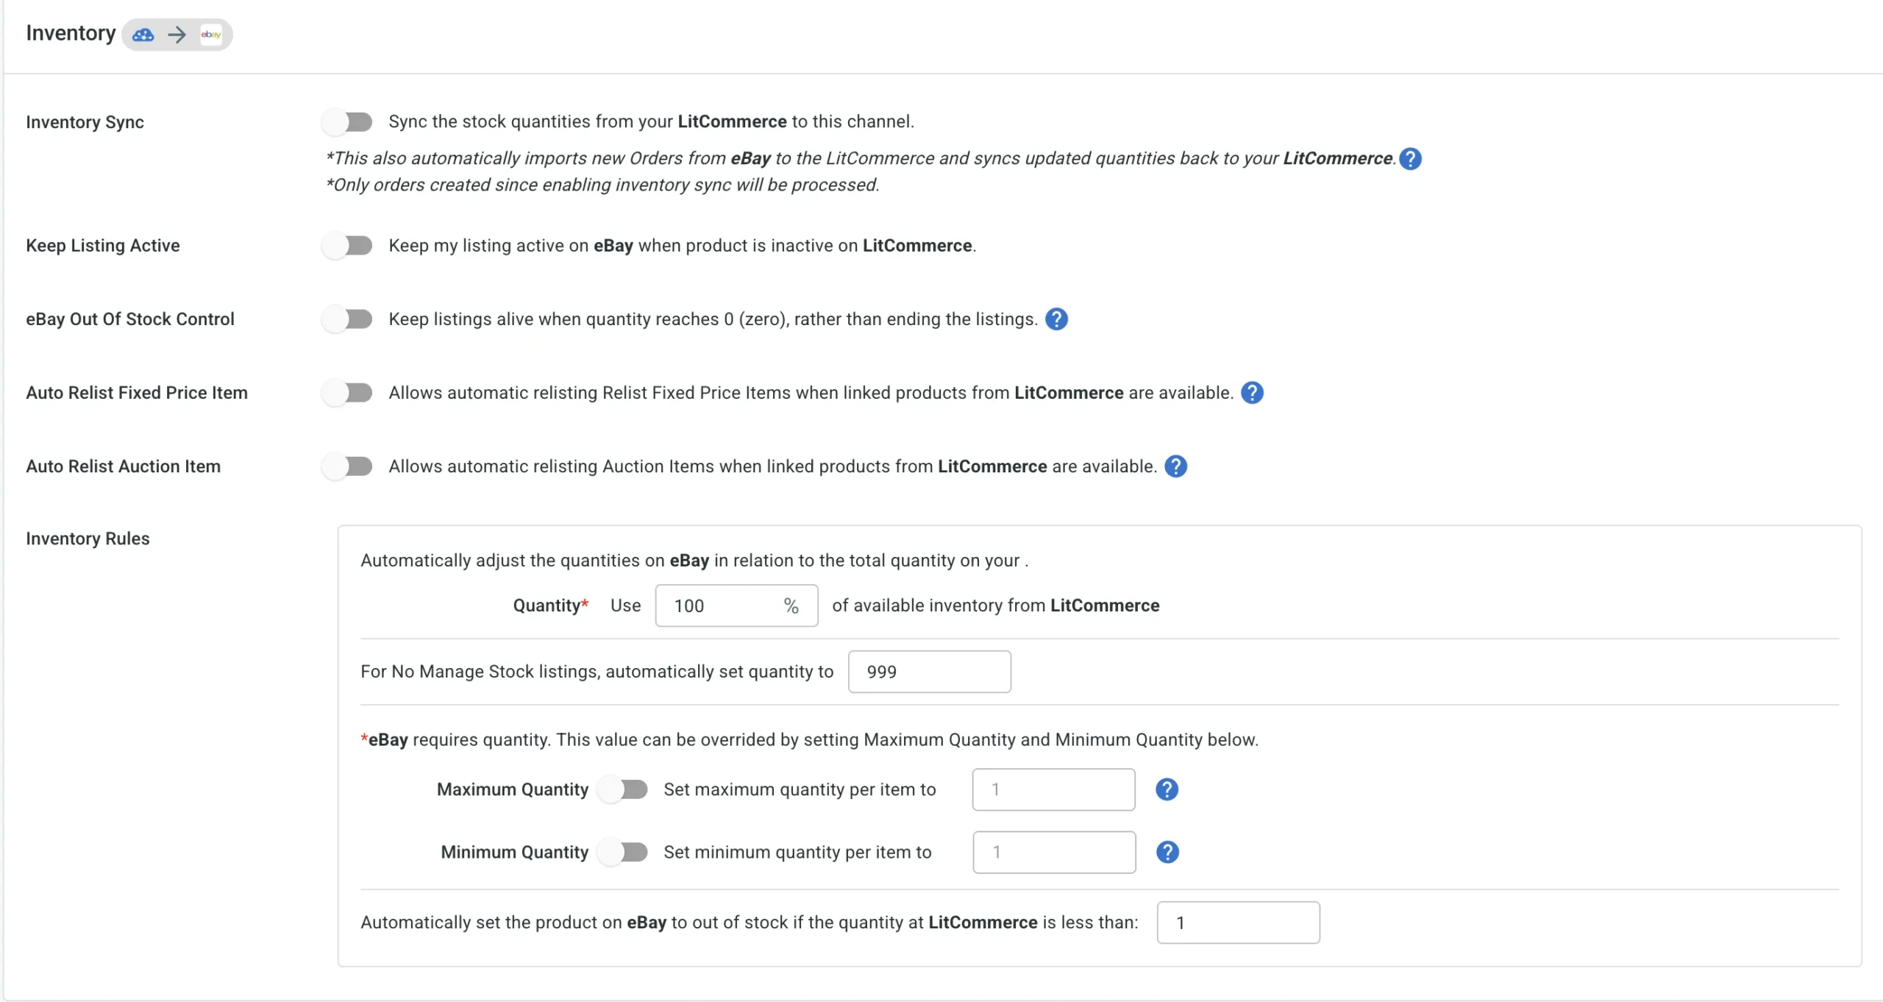
Task: Switch on Auto Relist Auction Item
Action: coord(347,466)
